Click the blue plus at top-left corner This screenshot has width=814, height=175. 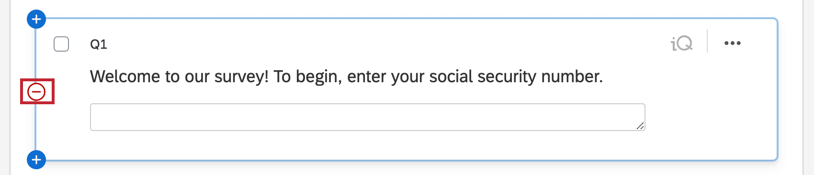[36, 20]
